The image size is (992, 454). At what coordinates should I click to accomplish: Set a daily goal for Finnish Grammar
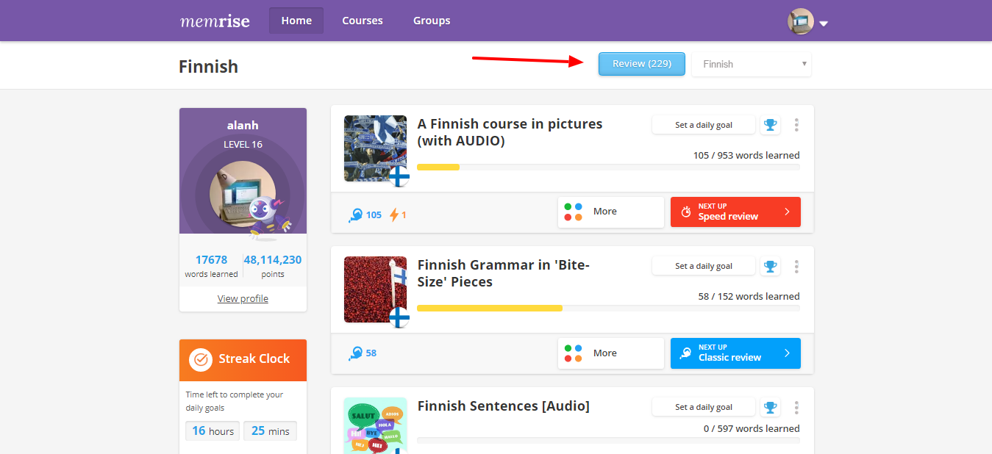(x=704, y=266)
